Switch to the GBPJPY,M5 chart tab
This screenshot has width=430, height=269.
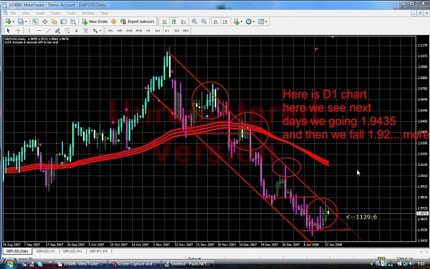click(x=98, y=251)
